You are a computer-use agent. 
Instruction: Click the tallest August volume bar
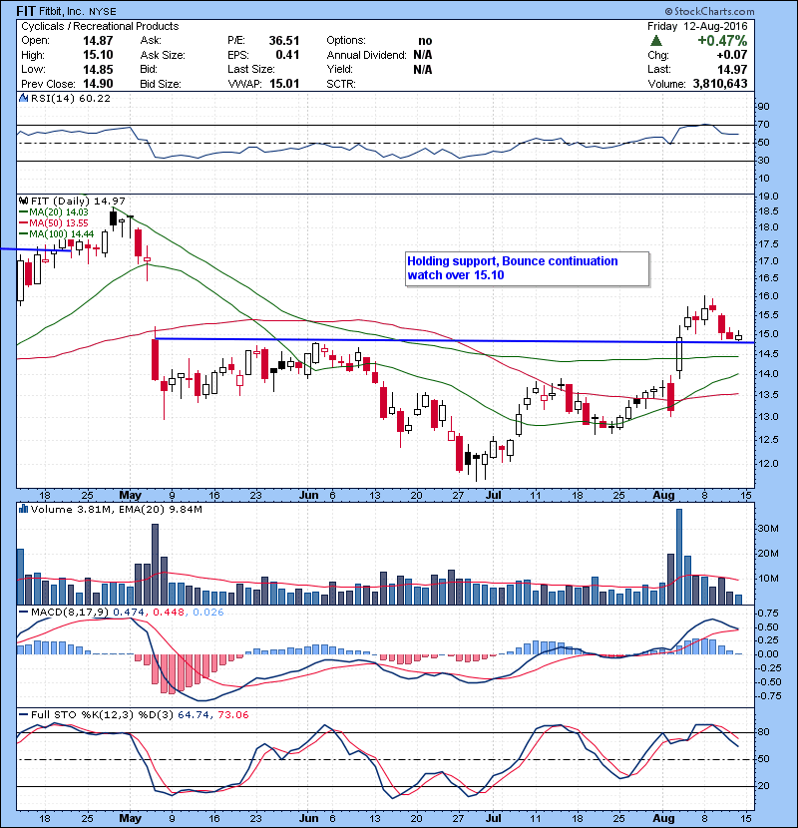pos(679,557)
